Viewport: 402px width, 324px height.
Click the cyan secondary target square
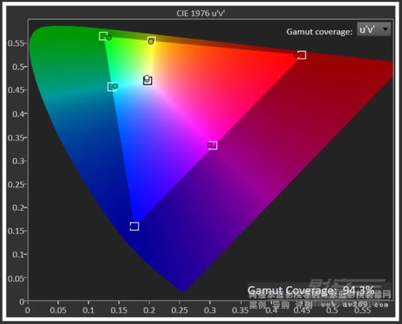(x=111, y=87)
